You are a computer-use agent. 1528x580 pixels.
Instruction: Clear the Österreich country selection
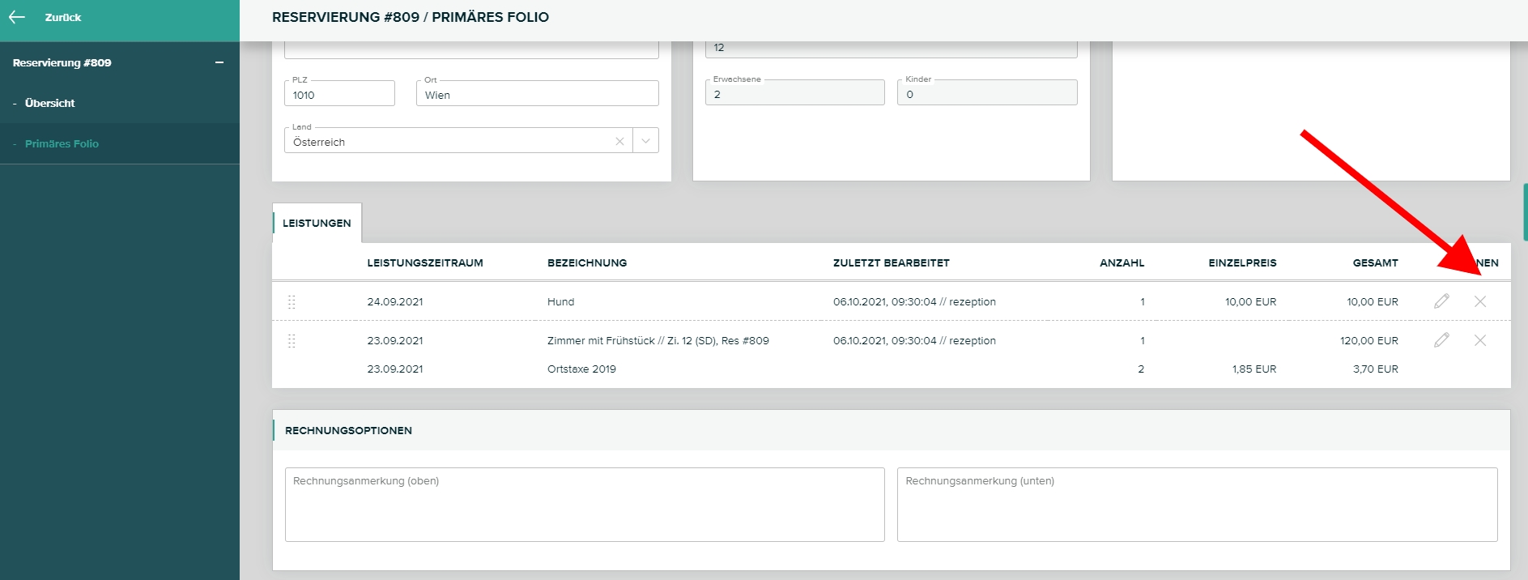[x=619, y=141]
